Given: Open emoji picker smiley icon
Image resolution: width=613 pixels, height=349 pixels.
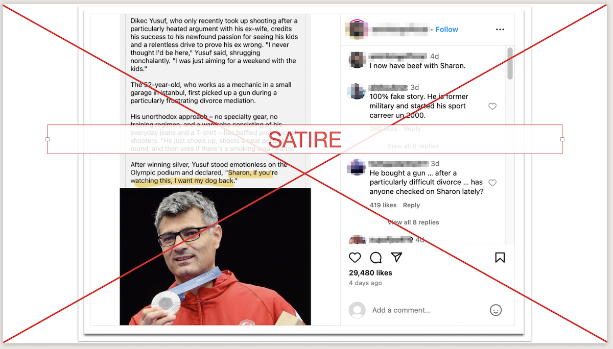Looking at the screenshot, I should (496, 310).
